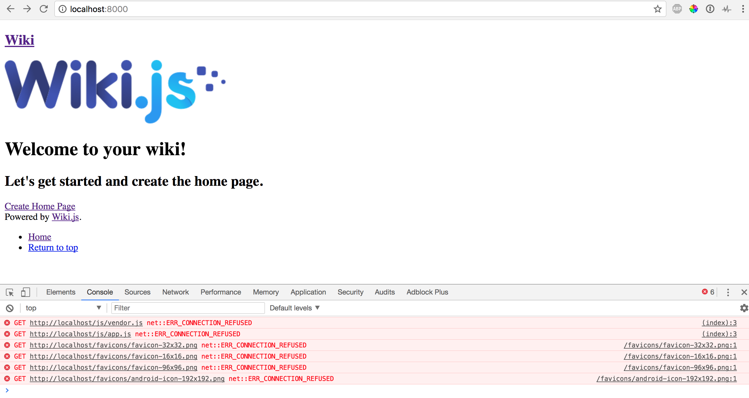This screenshot has width=749, height=398.
Task: Open source link /favicons/favicon-96x96.png:1
Action: click(680, 367)
